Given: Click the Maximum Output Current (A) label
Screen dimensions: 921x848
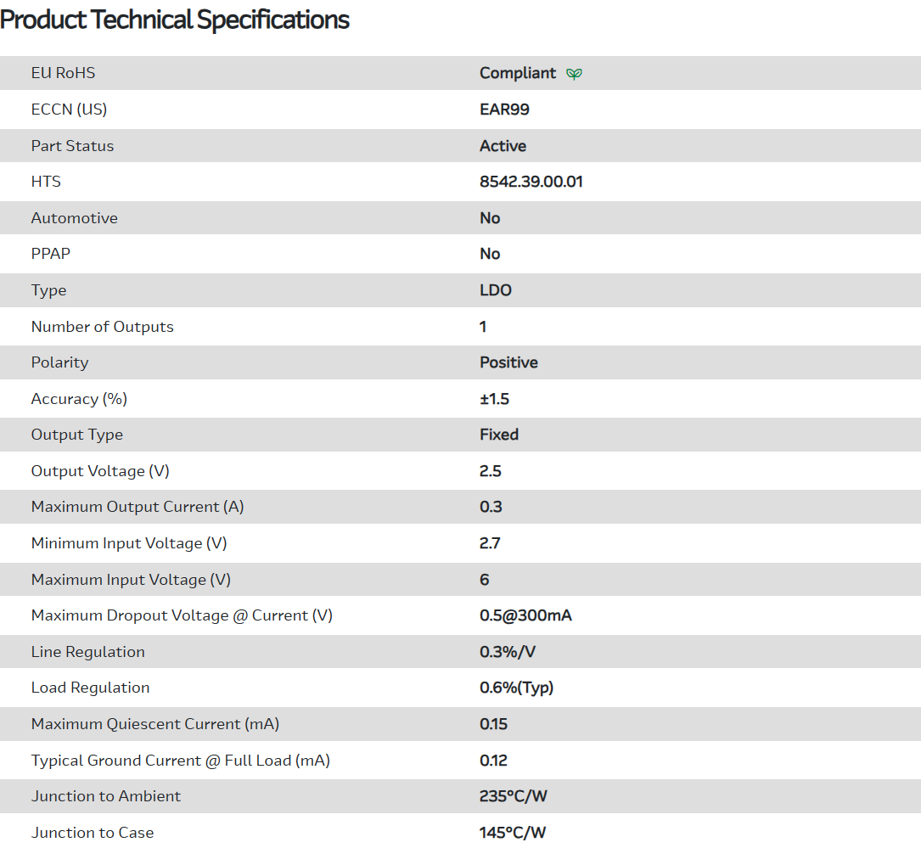Looking at the screenshot, I should pos(138,507).
